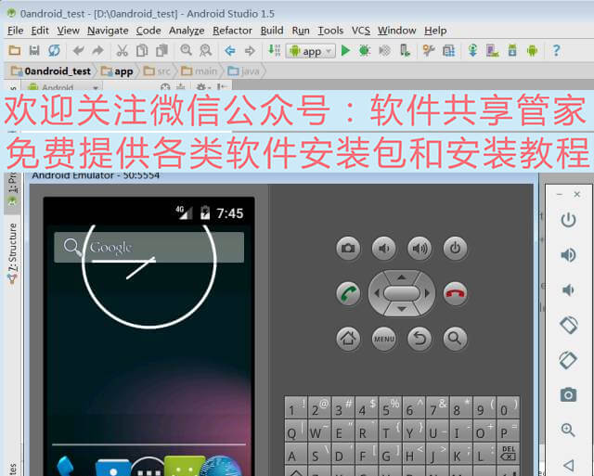This screenshot has width=594, height=476.
Task: Click the Sync Project with Gradle icon
Action: coord(472,50)
